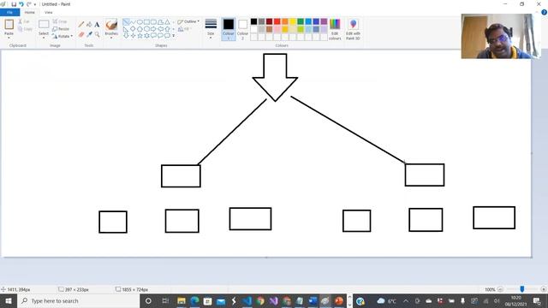The width and height of the screenshot is (548, 308).
Task: Choose the Right arrow shape
Action: 154,28
